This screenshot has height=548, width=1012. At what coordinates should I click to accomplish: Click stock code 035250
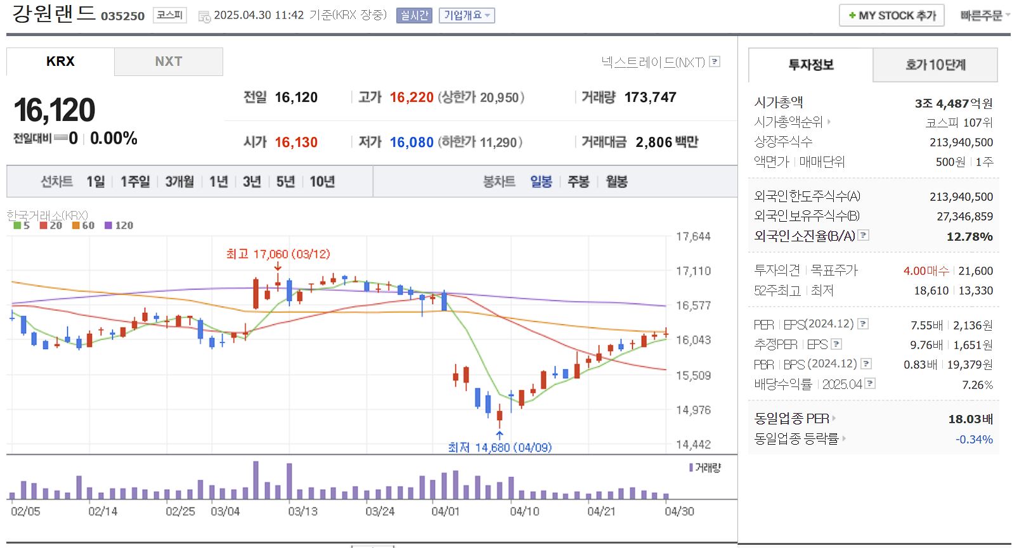click(123, 16)
